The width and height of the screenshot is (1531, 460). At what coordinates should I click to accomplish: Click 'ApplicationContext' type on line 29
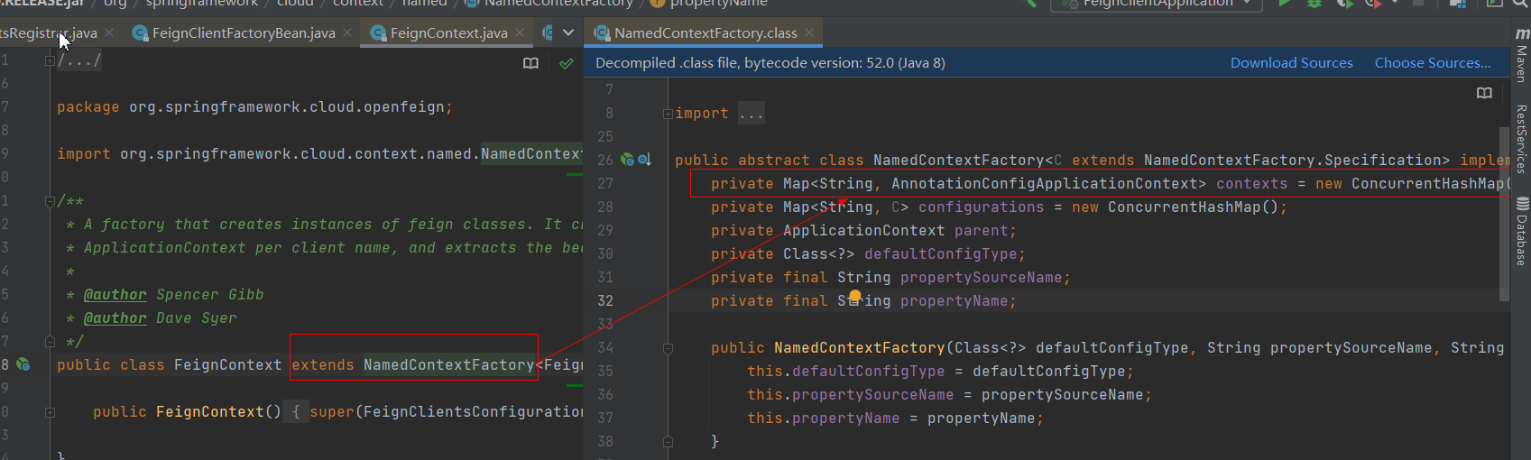864,231
